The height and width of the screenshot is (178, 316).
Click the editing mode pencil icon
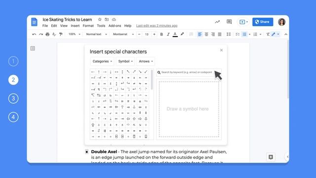[273, 34]
